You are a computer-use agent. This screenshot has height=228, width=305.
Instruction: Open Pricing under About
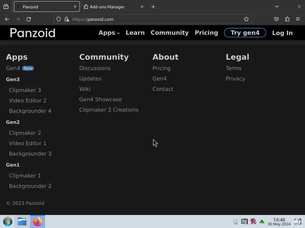pos(161,68)
